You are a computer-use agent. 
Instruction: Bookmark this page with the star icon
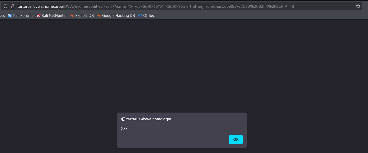coord(358,6)
